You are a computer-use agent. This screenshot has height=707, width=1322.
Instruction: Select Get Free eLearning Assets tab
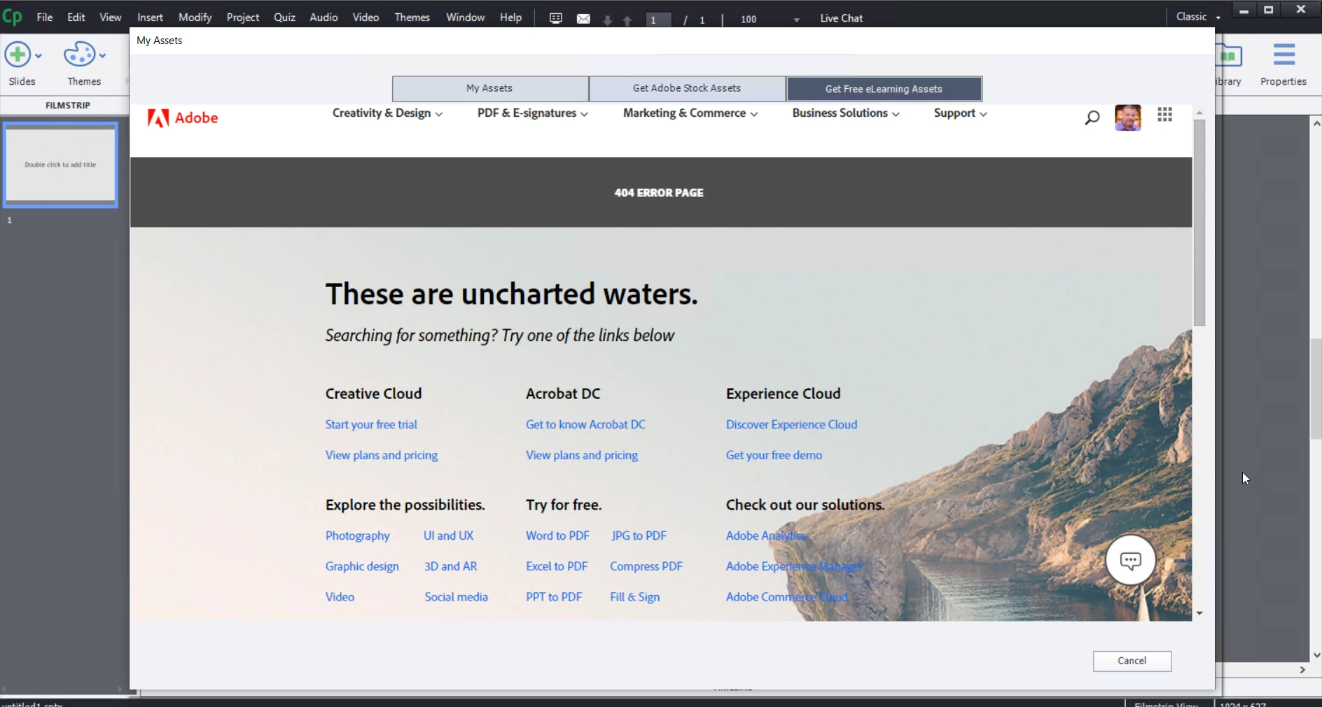tap(884, 89)
